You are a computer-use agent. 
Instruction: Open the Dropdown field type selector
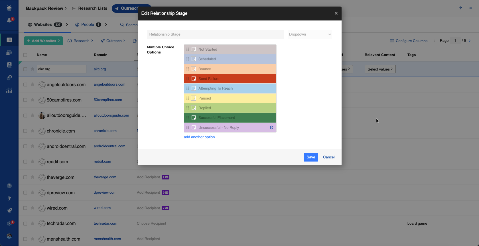310,34
